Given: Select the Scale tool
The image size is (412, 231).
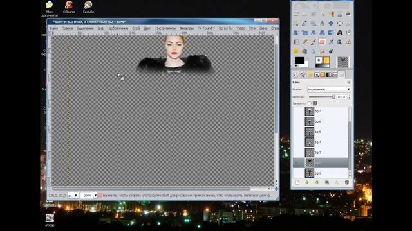Looking at the screenshot, I should point(304,33).
